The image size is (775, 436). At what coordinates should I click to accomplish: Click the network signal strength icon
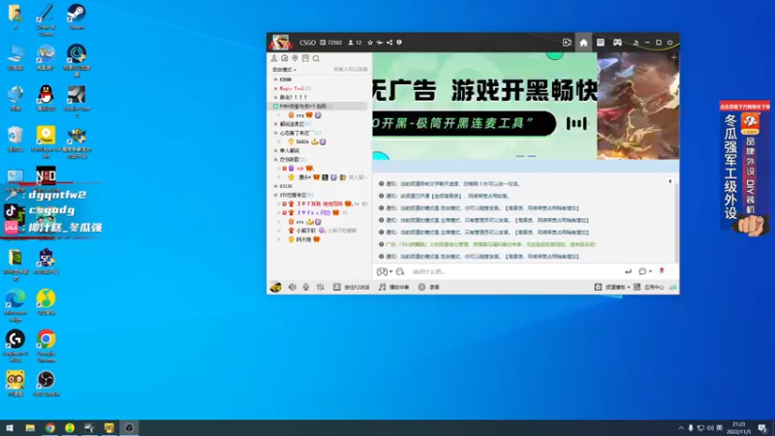672,287
